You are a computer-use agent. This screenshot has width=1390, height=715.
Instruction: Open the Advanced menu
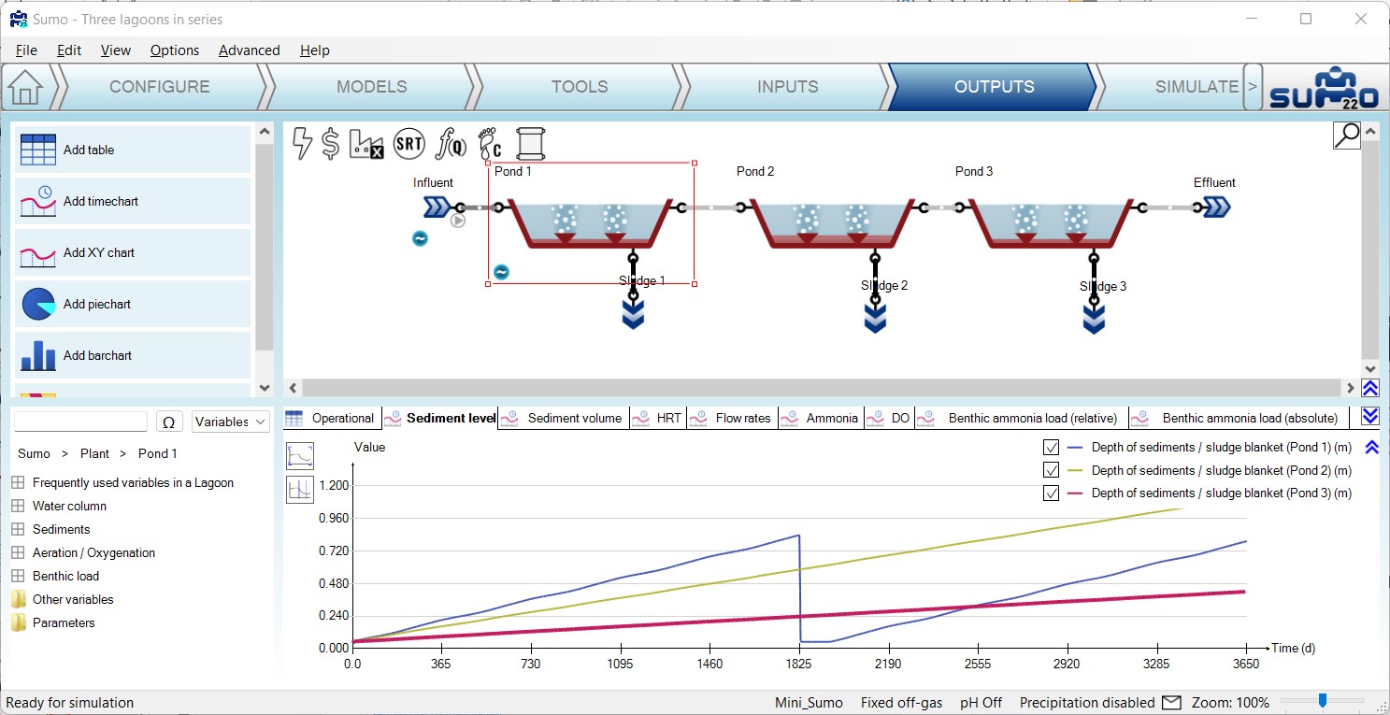coord(249,50)
